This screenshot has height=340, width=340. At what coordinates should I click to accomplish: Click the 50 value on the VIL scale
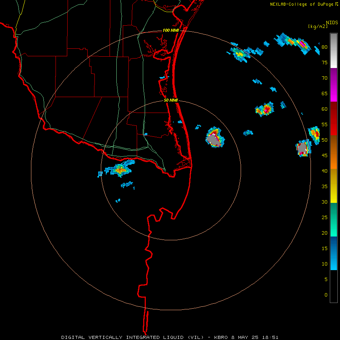pyautogui.click(x=325, y=140)
